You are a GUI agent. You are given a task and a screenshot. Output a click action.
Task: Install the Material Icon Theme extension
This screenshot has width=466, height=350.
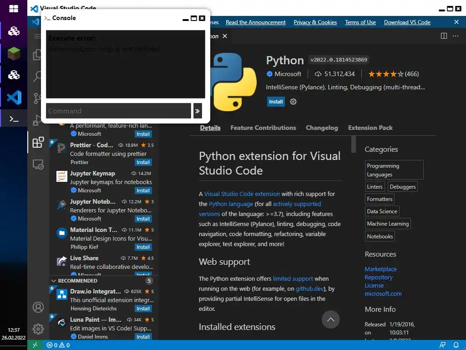[x=143, y=247]
